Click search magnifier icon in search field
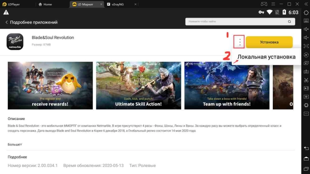 289,21
